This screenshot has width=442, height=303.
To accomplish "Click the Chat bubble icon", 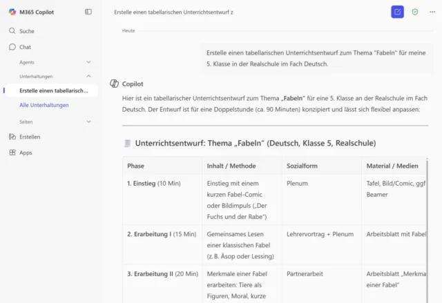I will [x=12, y=47].
